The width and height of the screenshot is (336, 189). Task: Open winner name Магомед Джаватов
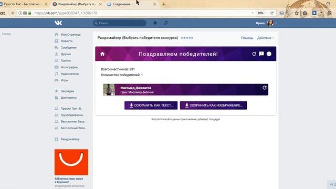(135, 88)
